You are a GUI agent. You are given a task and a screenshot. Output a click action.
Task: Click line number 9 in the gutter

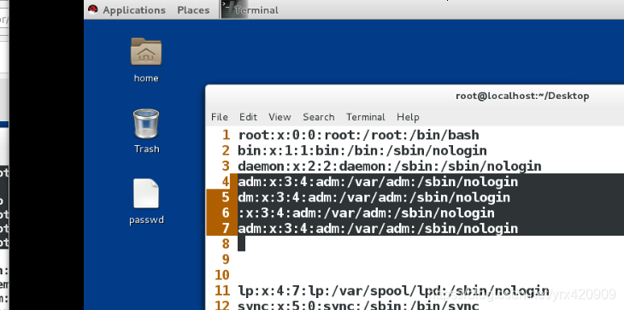point(226,260)
